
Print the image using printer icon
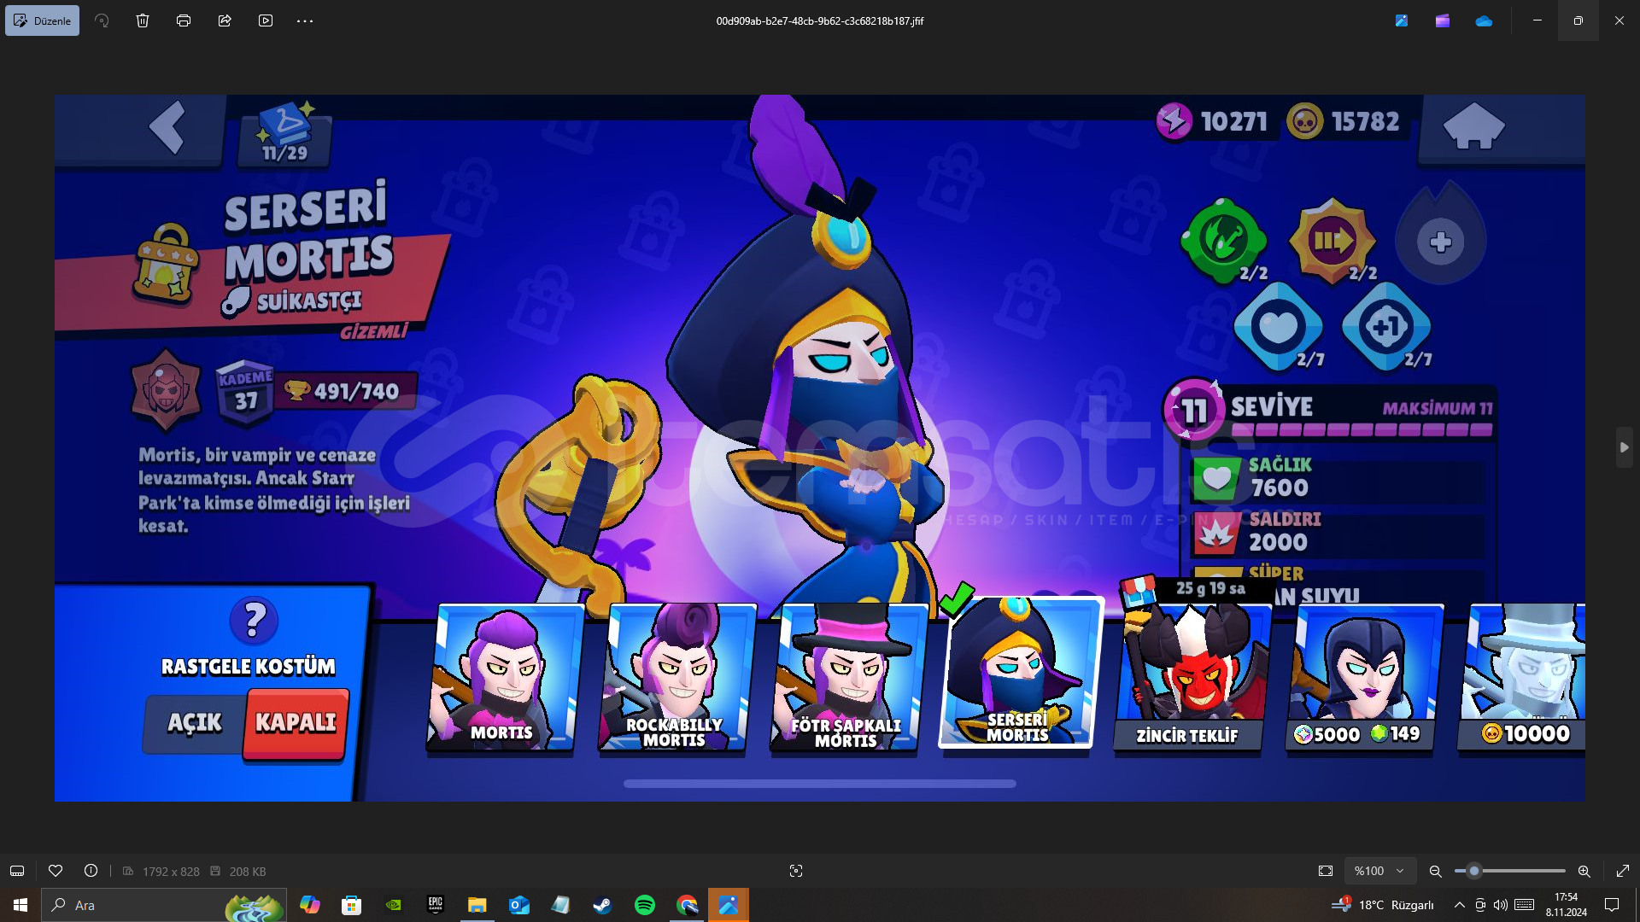184,20
